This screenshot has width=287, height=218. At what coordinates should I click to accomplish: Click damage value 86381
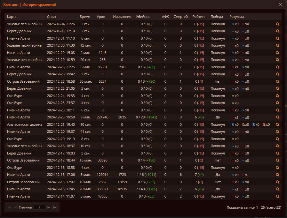102,67
